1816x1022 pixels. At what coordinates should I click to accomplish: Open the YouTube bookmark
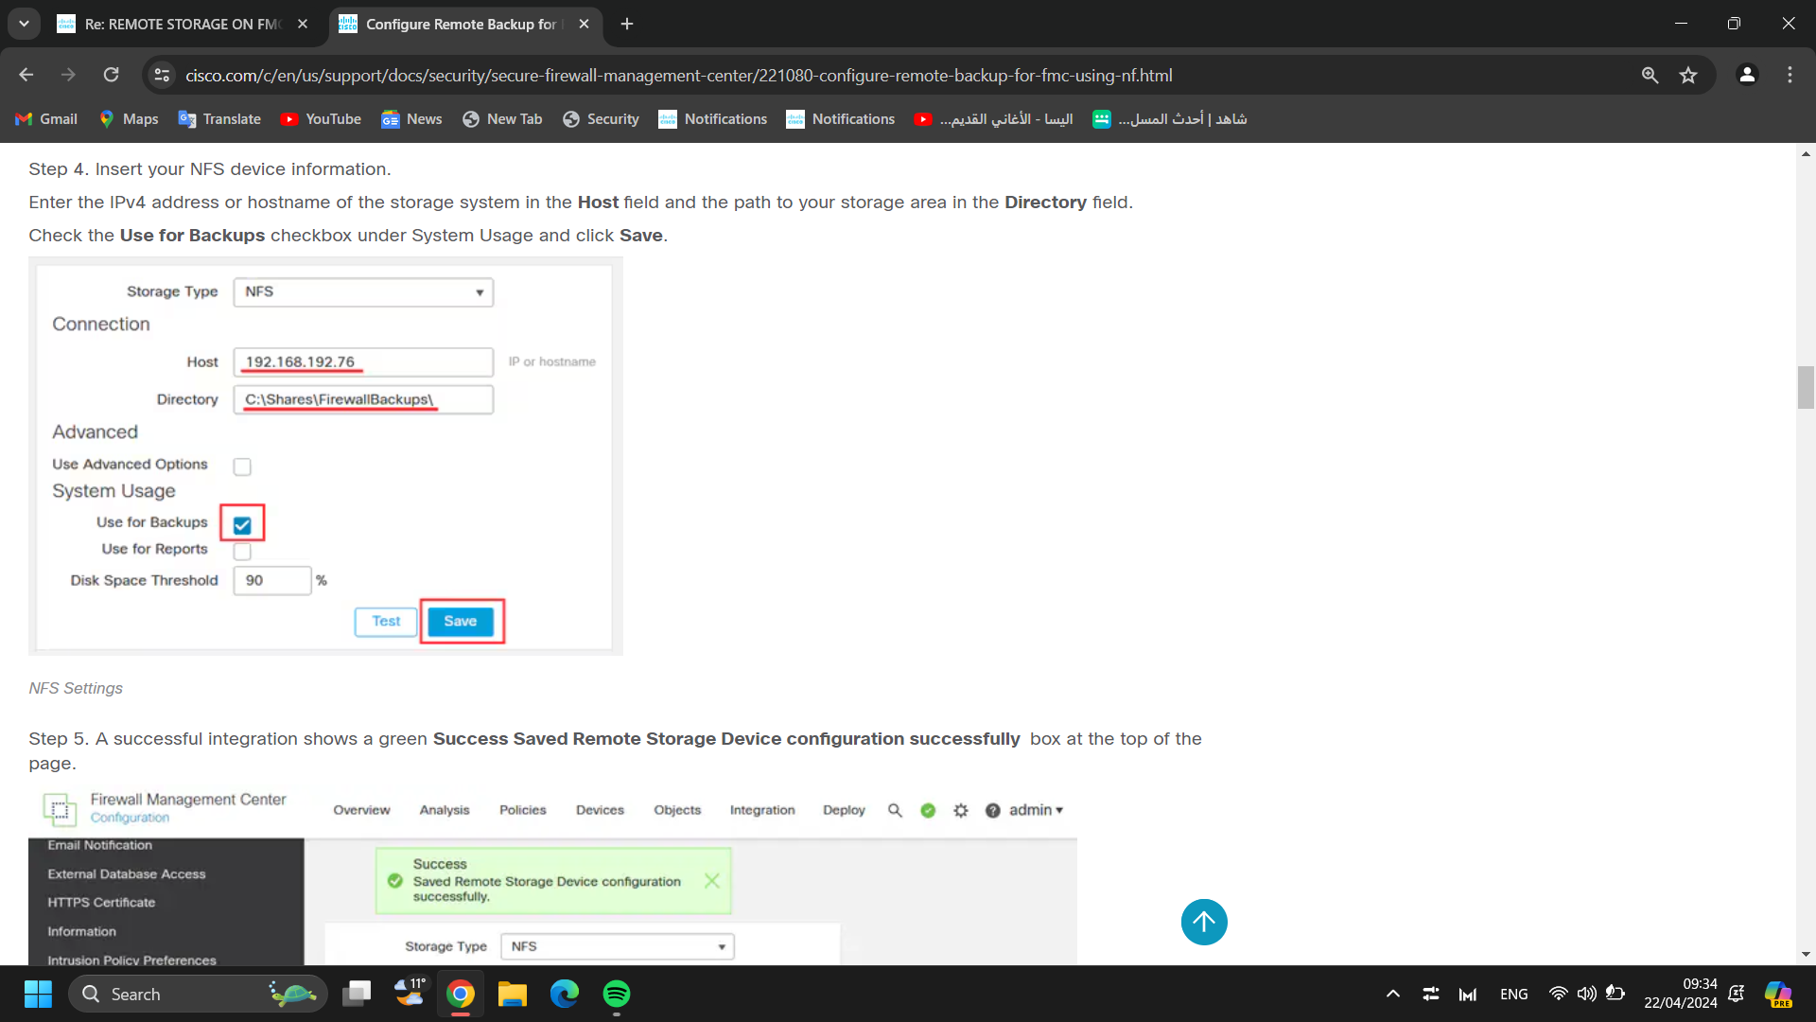(x=321, y=119)
